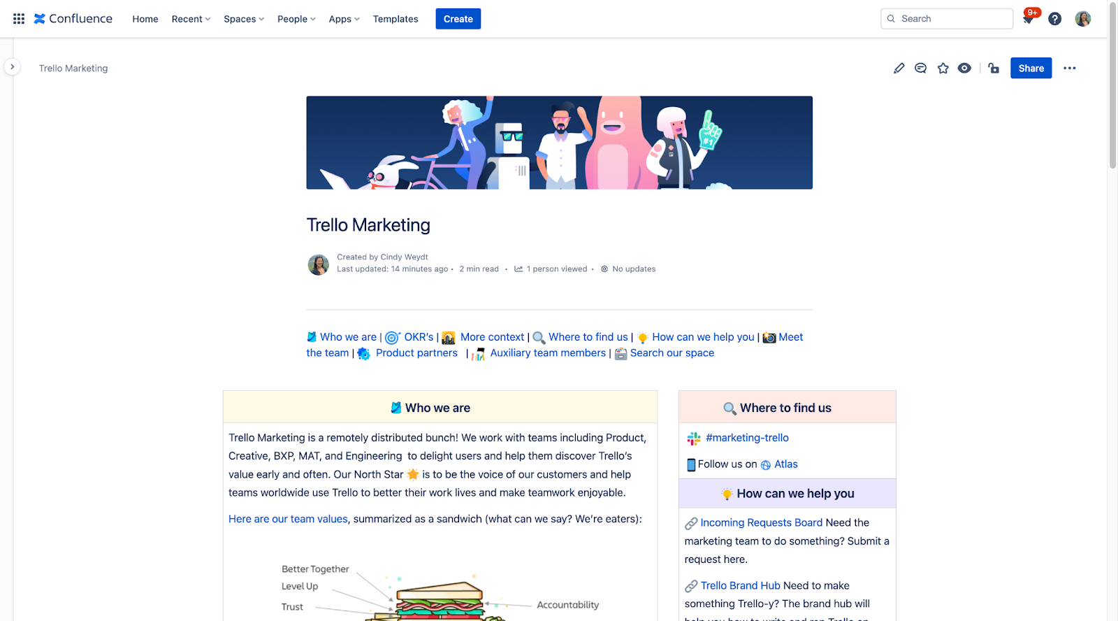Viewport: 1118px width, 621px height.
Task: Click the Meet the team link
Action: click(790, 337)
